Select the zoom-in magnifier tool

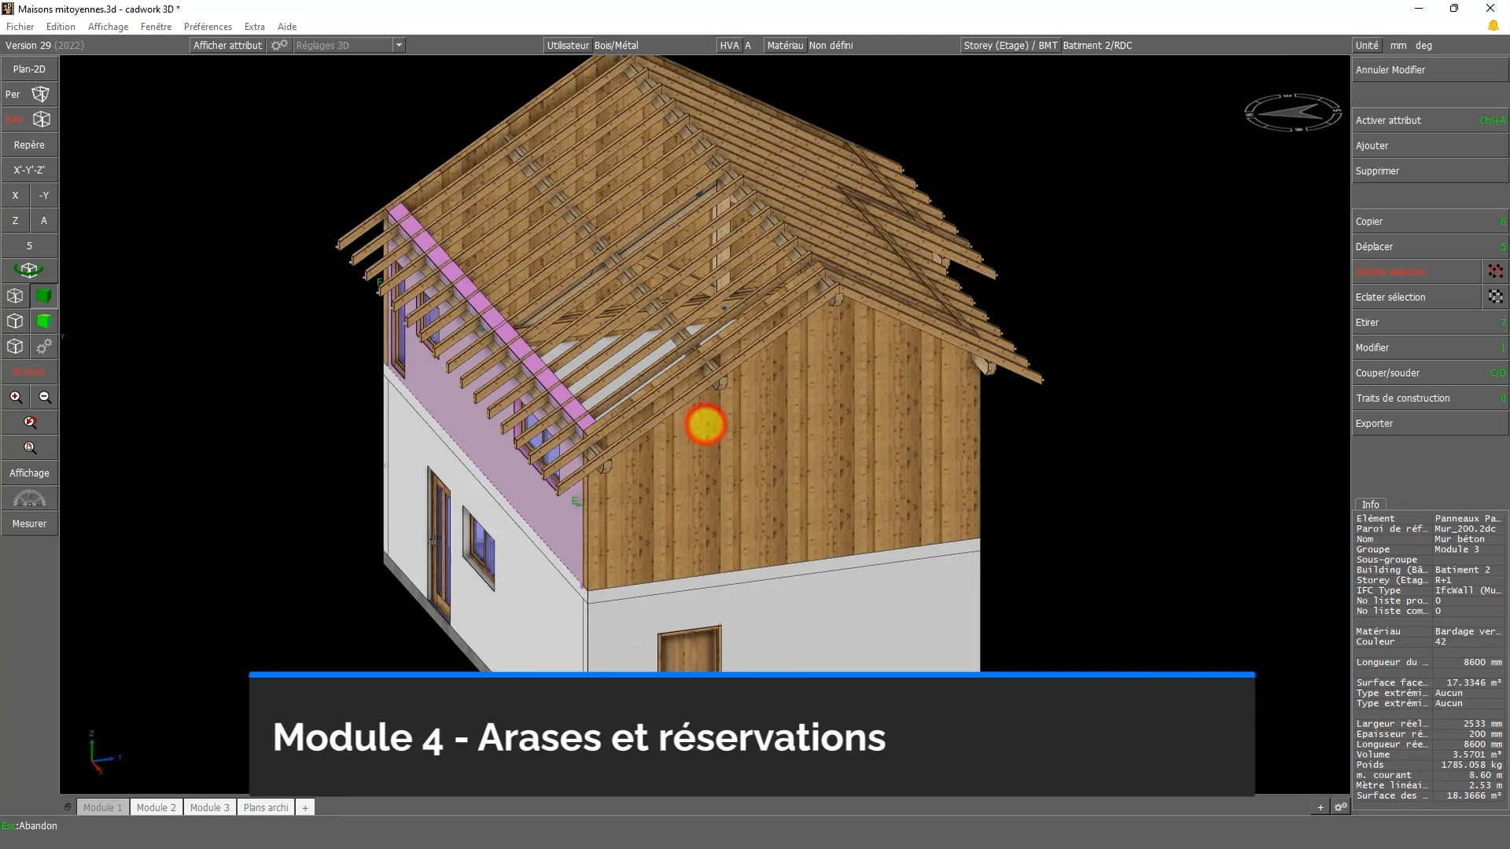[x=16, y=397]
